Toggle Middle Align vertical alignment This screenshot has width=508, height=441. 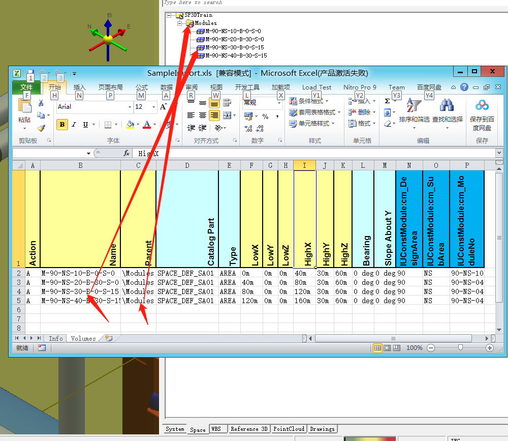[x=203, y=103]
